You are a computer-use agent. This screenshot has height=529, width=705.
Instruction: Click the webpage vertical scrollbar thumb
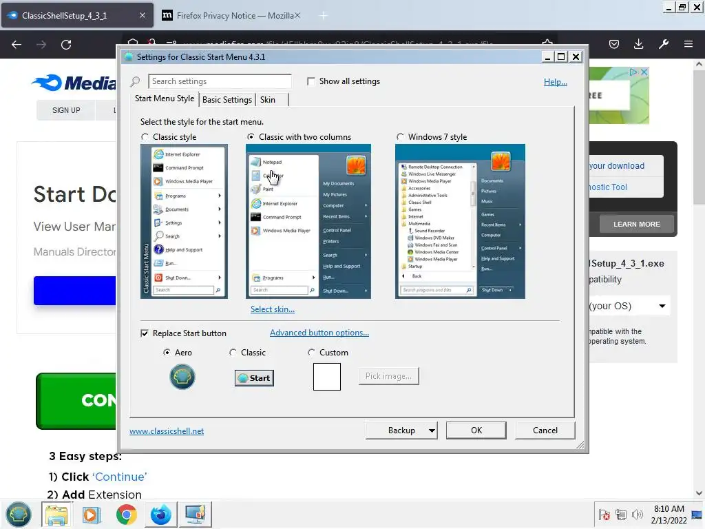699,137
